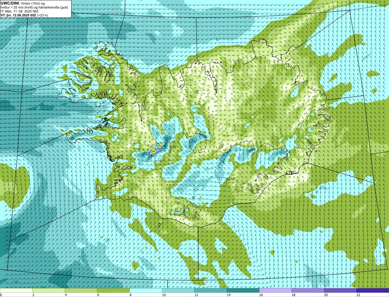Click the 12–14 m/s teal legend swatch
Image resolution: width=389 pixels, height=297 pixels.
pyautogui.click(x=211, y=291)
